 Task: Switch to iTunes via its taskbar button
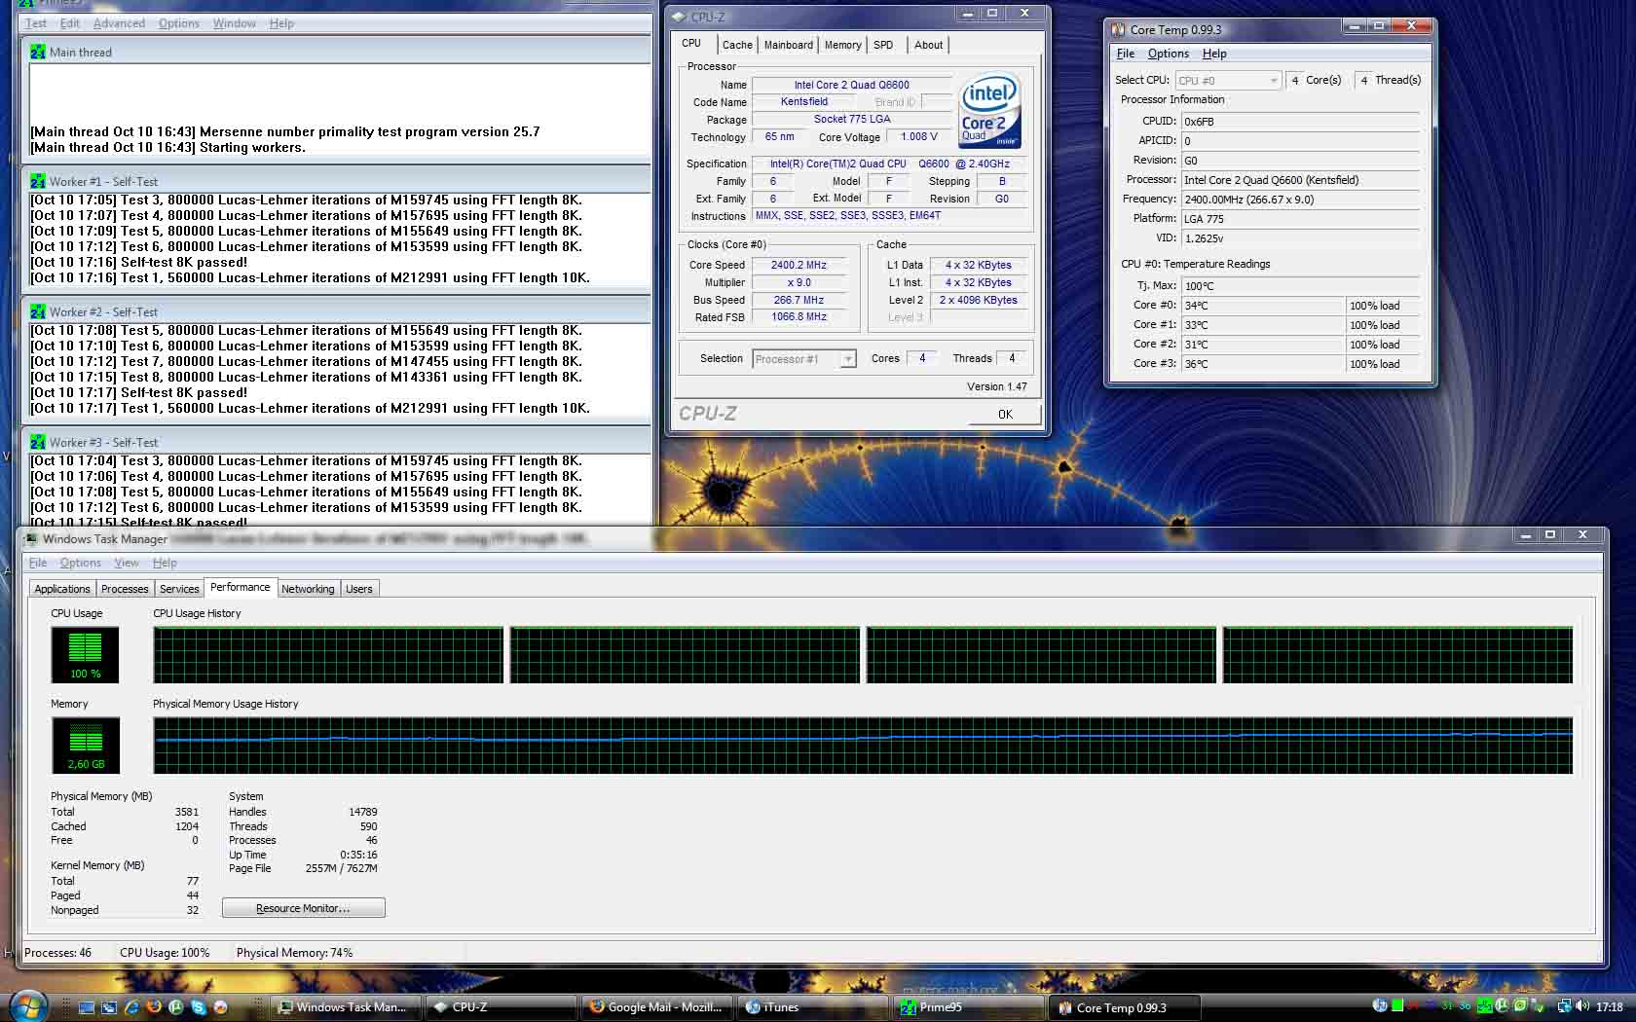(812, 1007)
